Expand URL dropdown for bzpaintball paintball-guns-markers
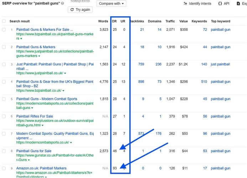The height and width of the screenshot is (178, 247). [x=21, y=38]
